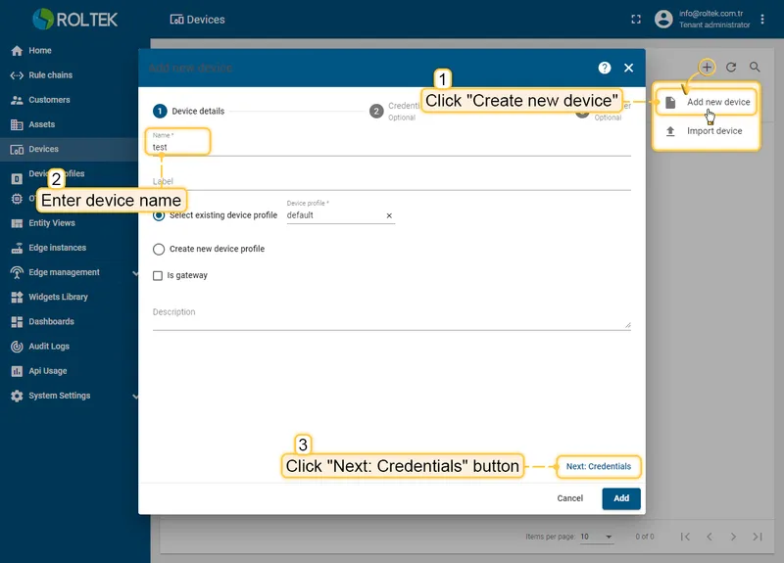The height and width of the screenshot is (563, 784).
Task: Open items per page dropdown
Action: pos(597,537)
